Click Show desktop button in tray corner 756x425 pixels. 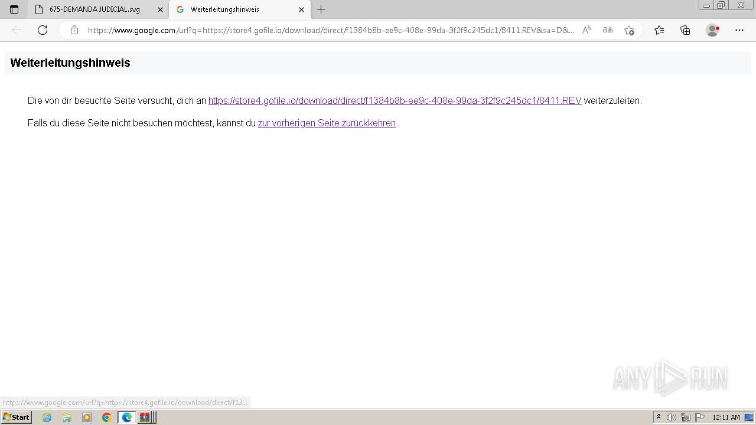(x=750, y=417)
